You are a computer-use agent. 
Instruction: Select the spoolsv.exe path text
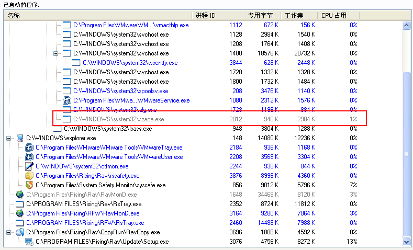click(x=120, y=91)
